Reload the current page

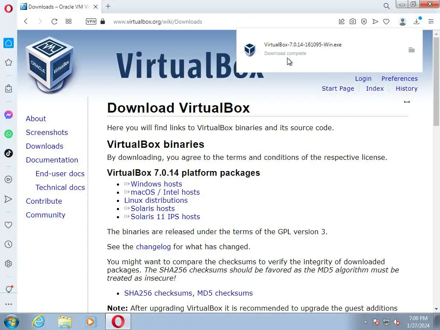click(x=54, y=21)
